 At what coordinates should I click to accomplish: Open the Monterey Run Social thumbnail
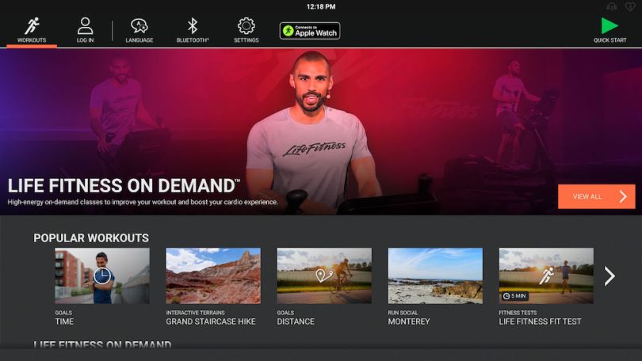(434, 275)
